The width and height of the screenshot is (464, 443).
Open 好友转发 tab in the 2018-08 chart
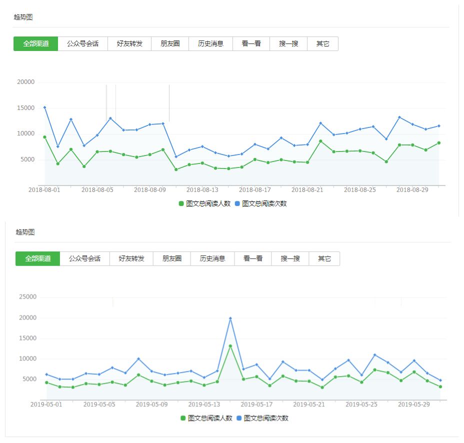129,44
